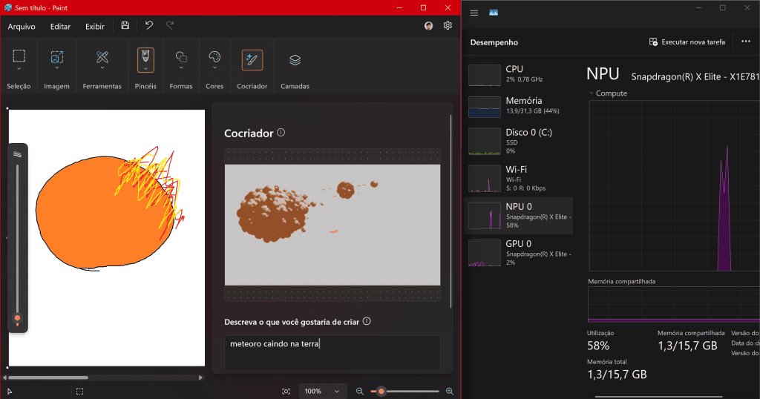Click the fit to window icon
This screenshot has height=399, width=760.
tap(286, 391)
